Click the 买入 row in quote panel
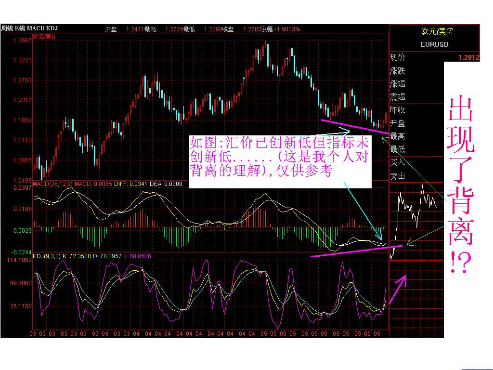 397,162
